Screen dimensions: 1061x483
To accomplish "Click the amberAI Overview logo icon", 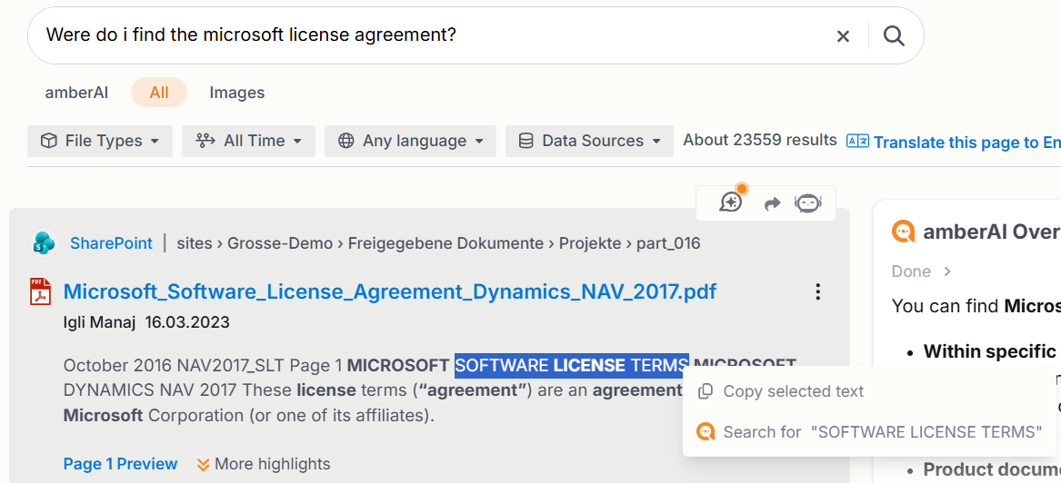I will click(x=904, y=232).
